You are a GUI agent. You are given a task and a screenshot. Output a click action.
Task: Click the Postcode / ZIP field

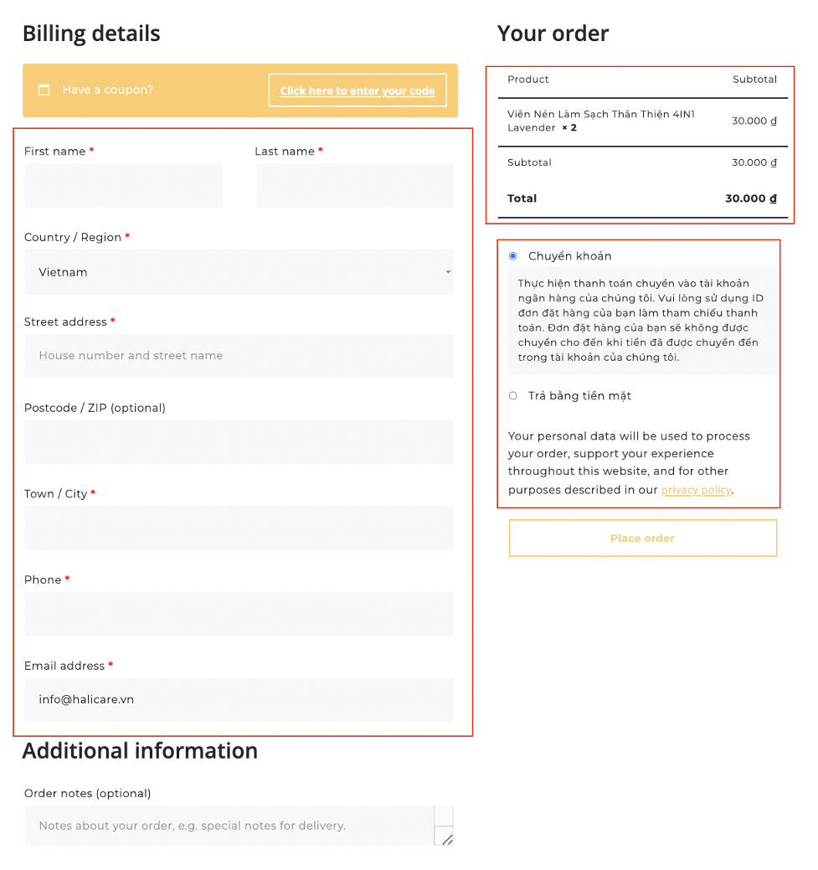pos(239,442)
